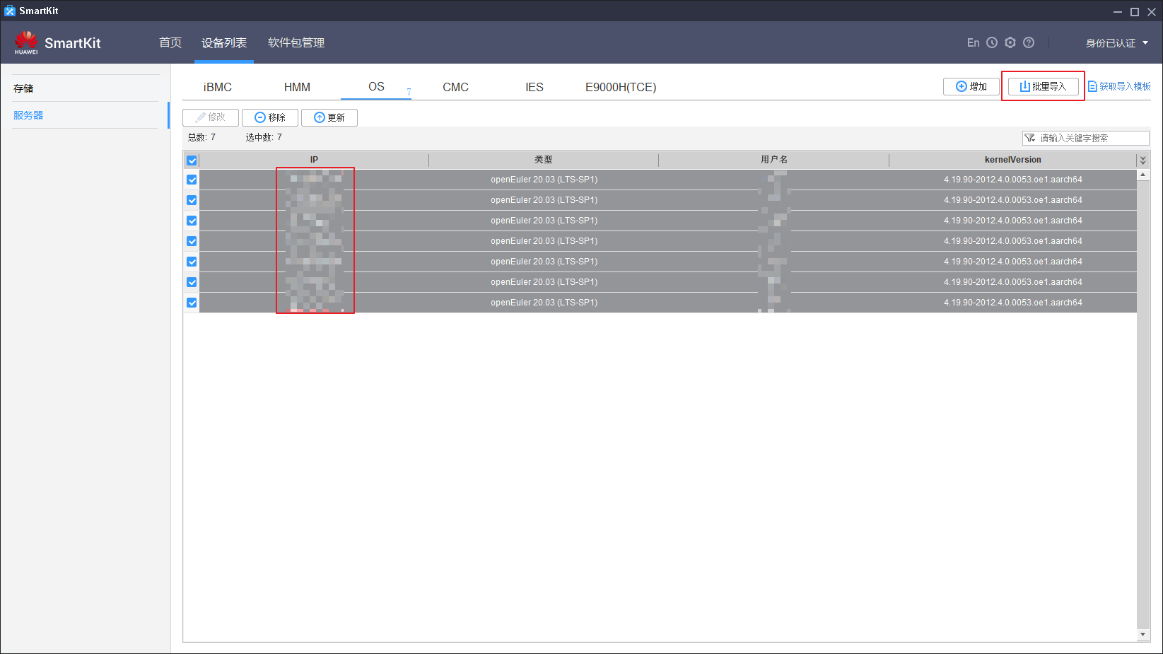Viewport: 1163px width, 654px height.
Task: Toggle the select-all checkbox in the header
Action: [x=192, y=160]
